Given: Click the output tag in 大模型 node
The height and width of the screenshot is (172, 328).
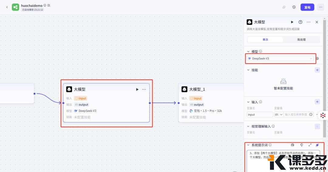Looking at the screenshot, I should point(81,105).
